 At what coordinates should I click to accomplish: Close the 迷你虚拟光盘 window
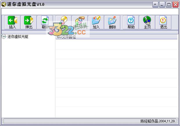click(x=175, y=5)
